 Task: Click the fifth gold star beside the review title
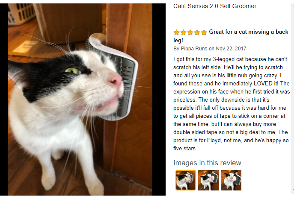coord(204,32)
